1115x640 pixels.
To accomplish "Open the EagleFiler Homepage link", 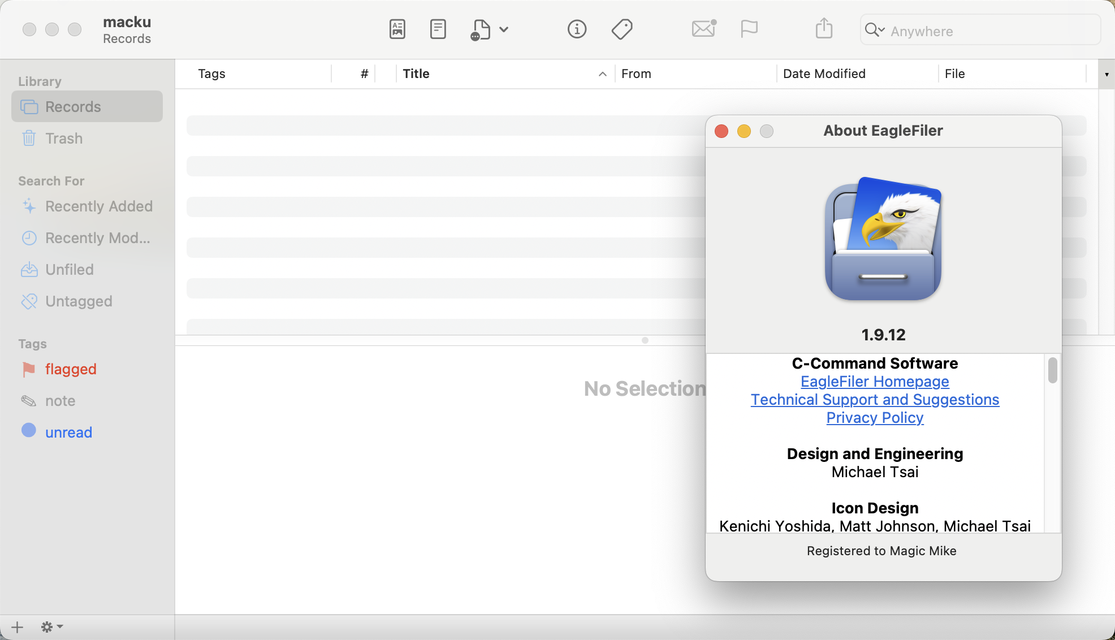I will 875,382.
